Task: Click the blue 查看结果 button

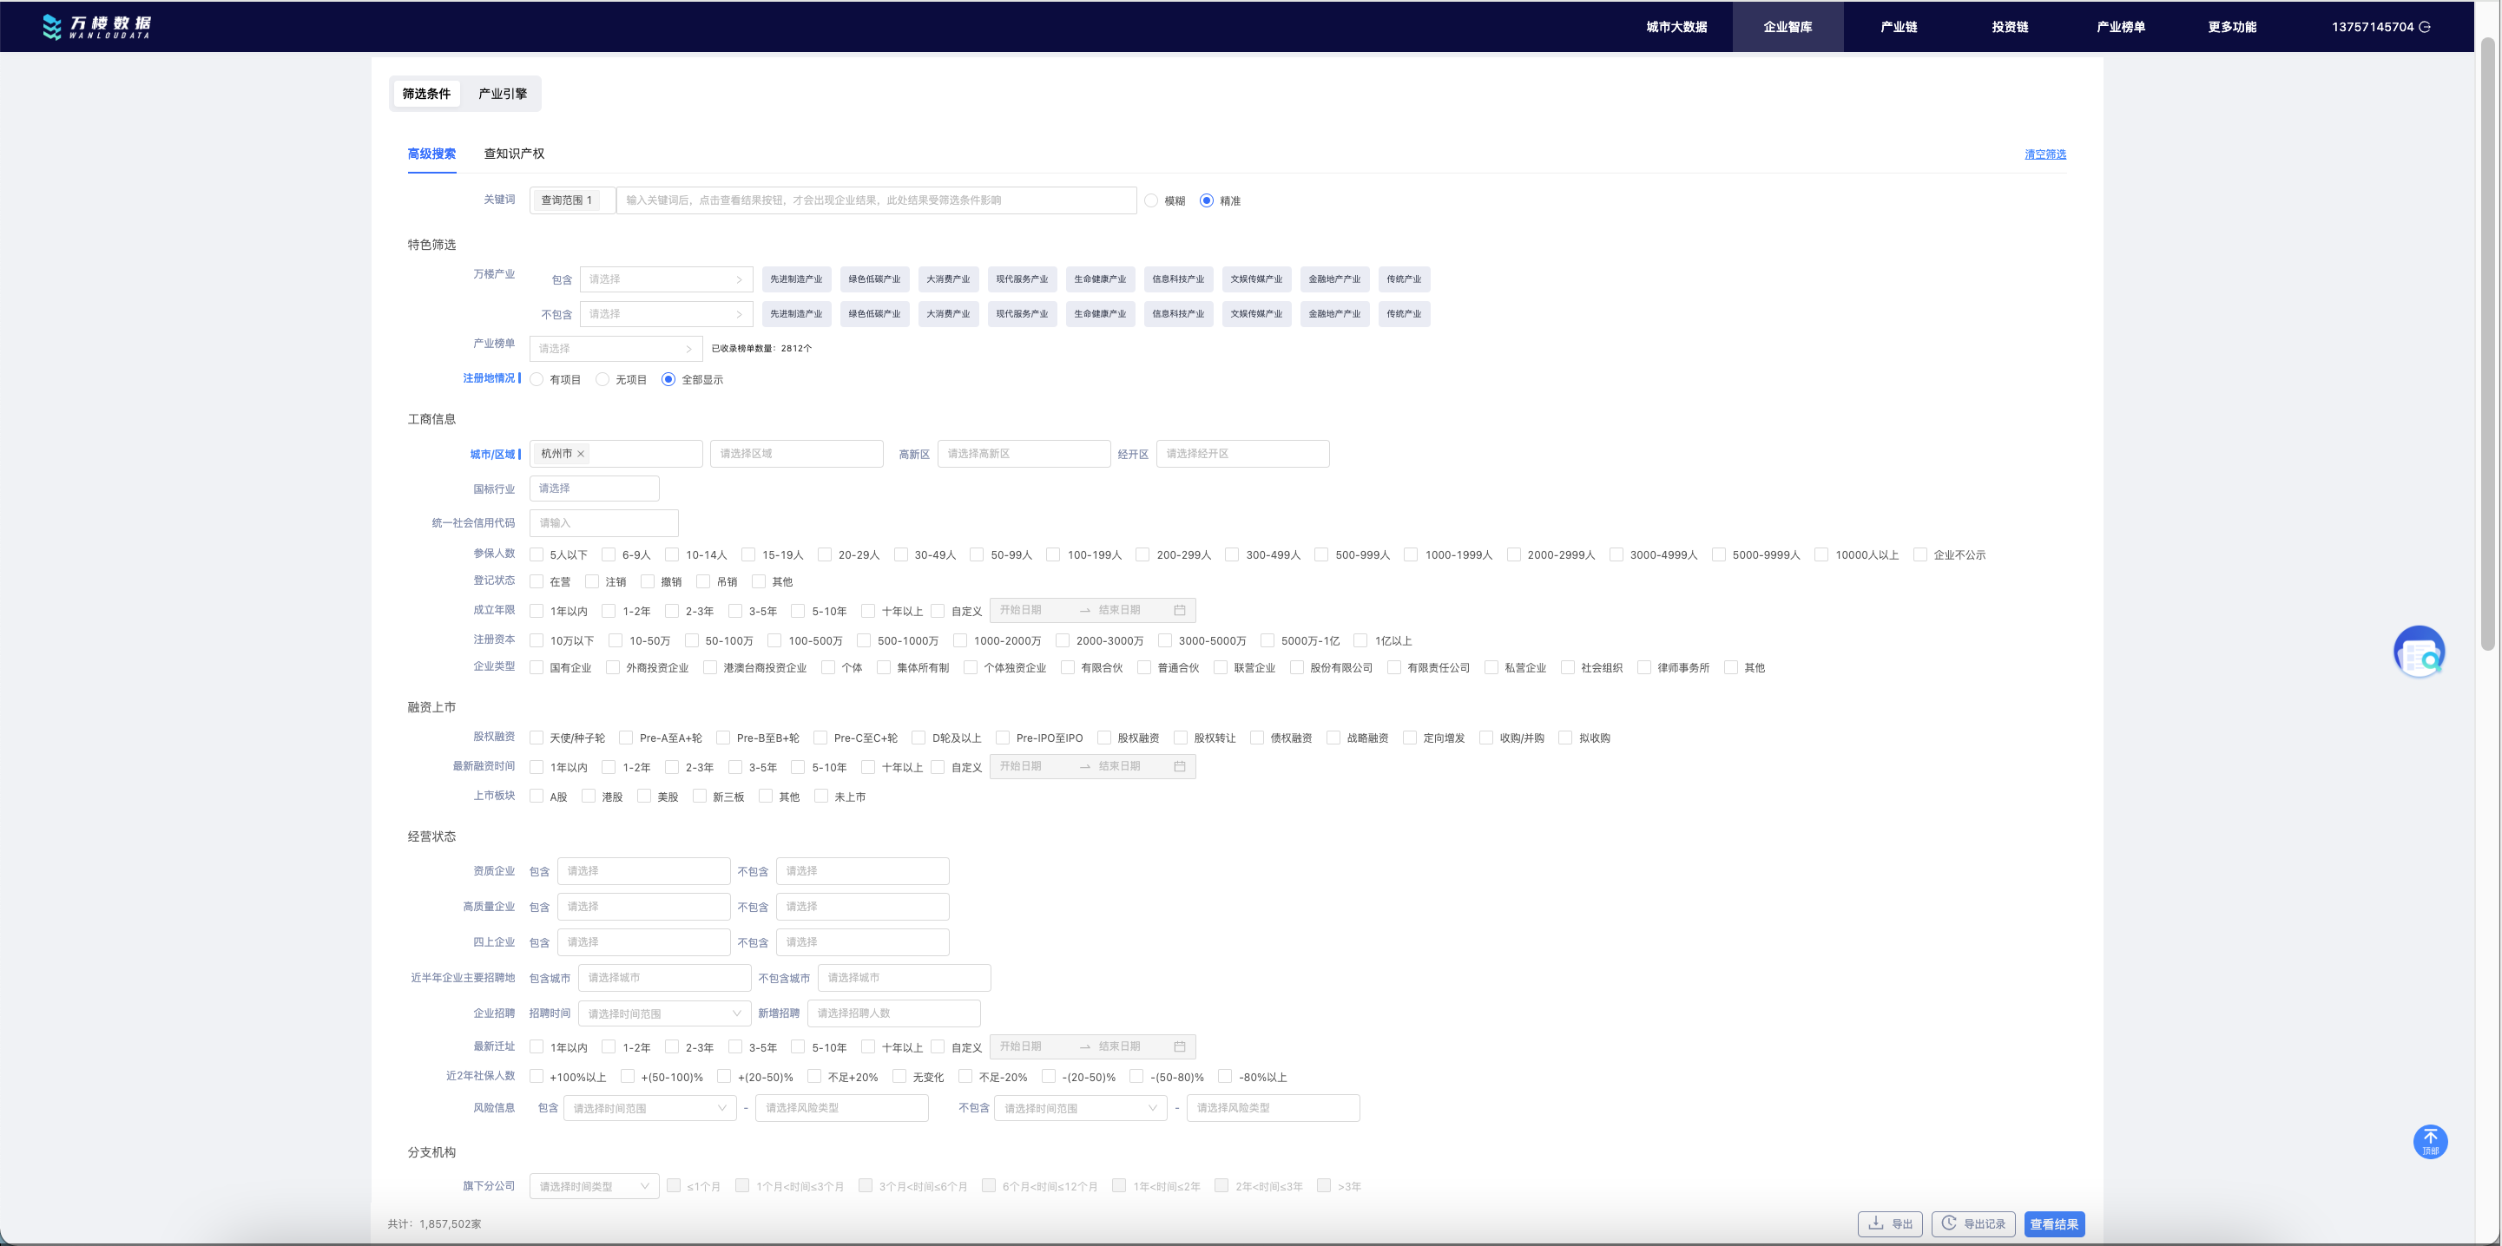Action: [2053, 1223]
